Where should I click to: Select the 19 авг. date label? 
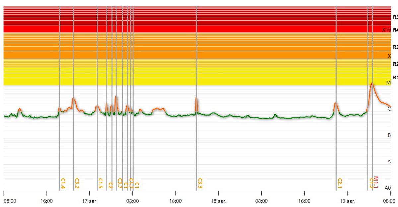[348, 201]
